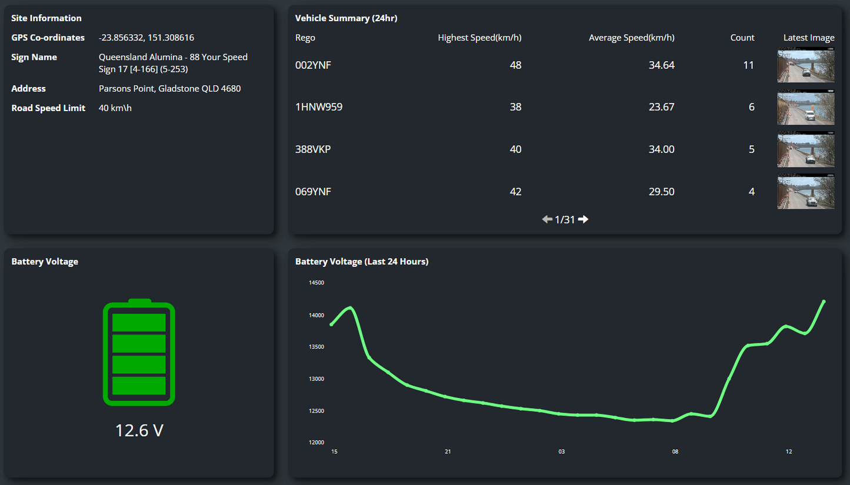Click the first data point on voltage chart

point(332,324)
